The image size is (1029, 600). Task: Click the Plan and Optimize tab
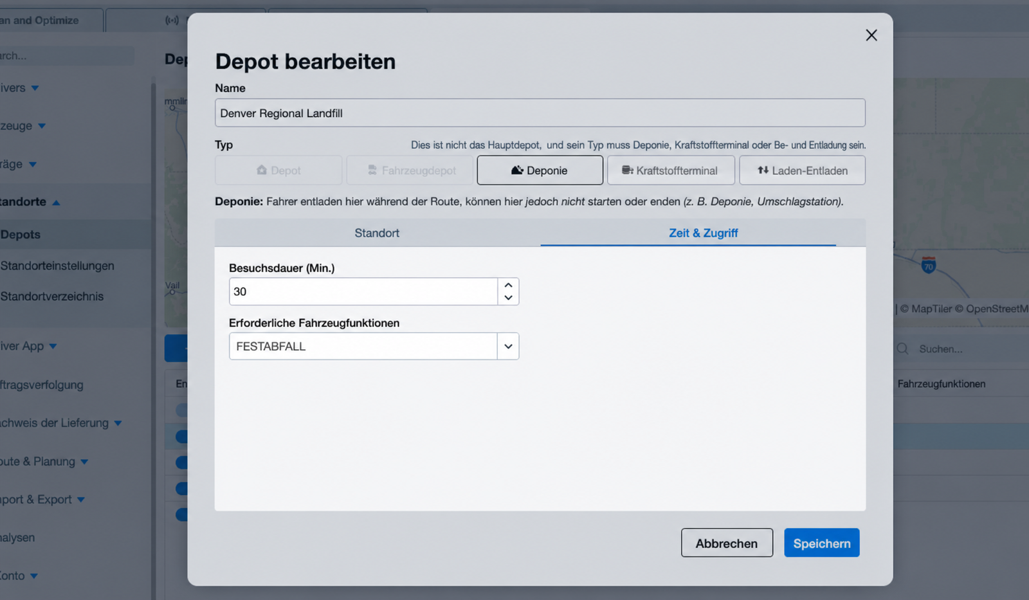pyautogui.click(x=51, y=21)
